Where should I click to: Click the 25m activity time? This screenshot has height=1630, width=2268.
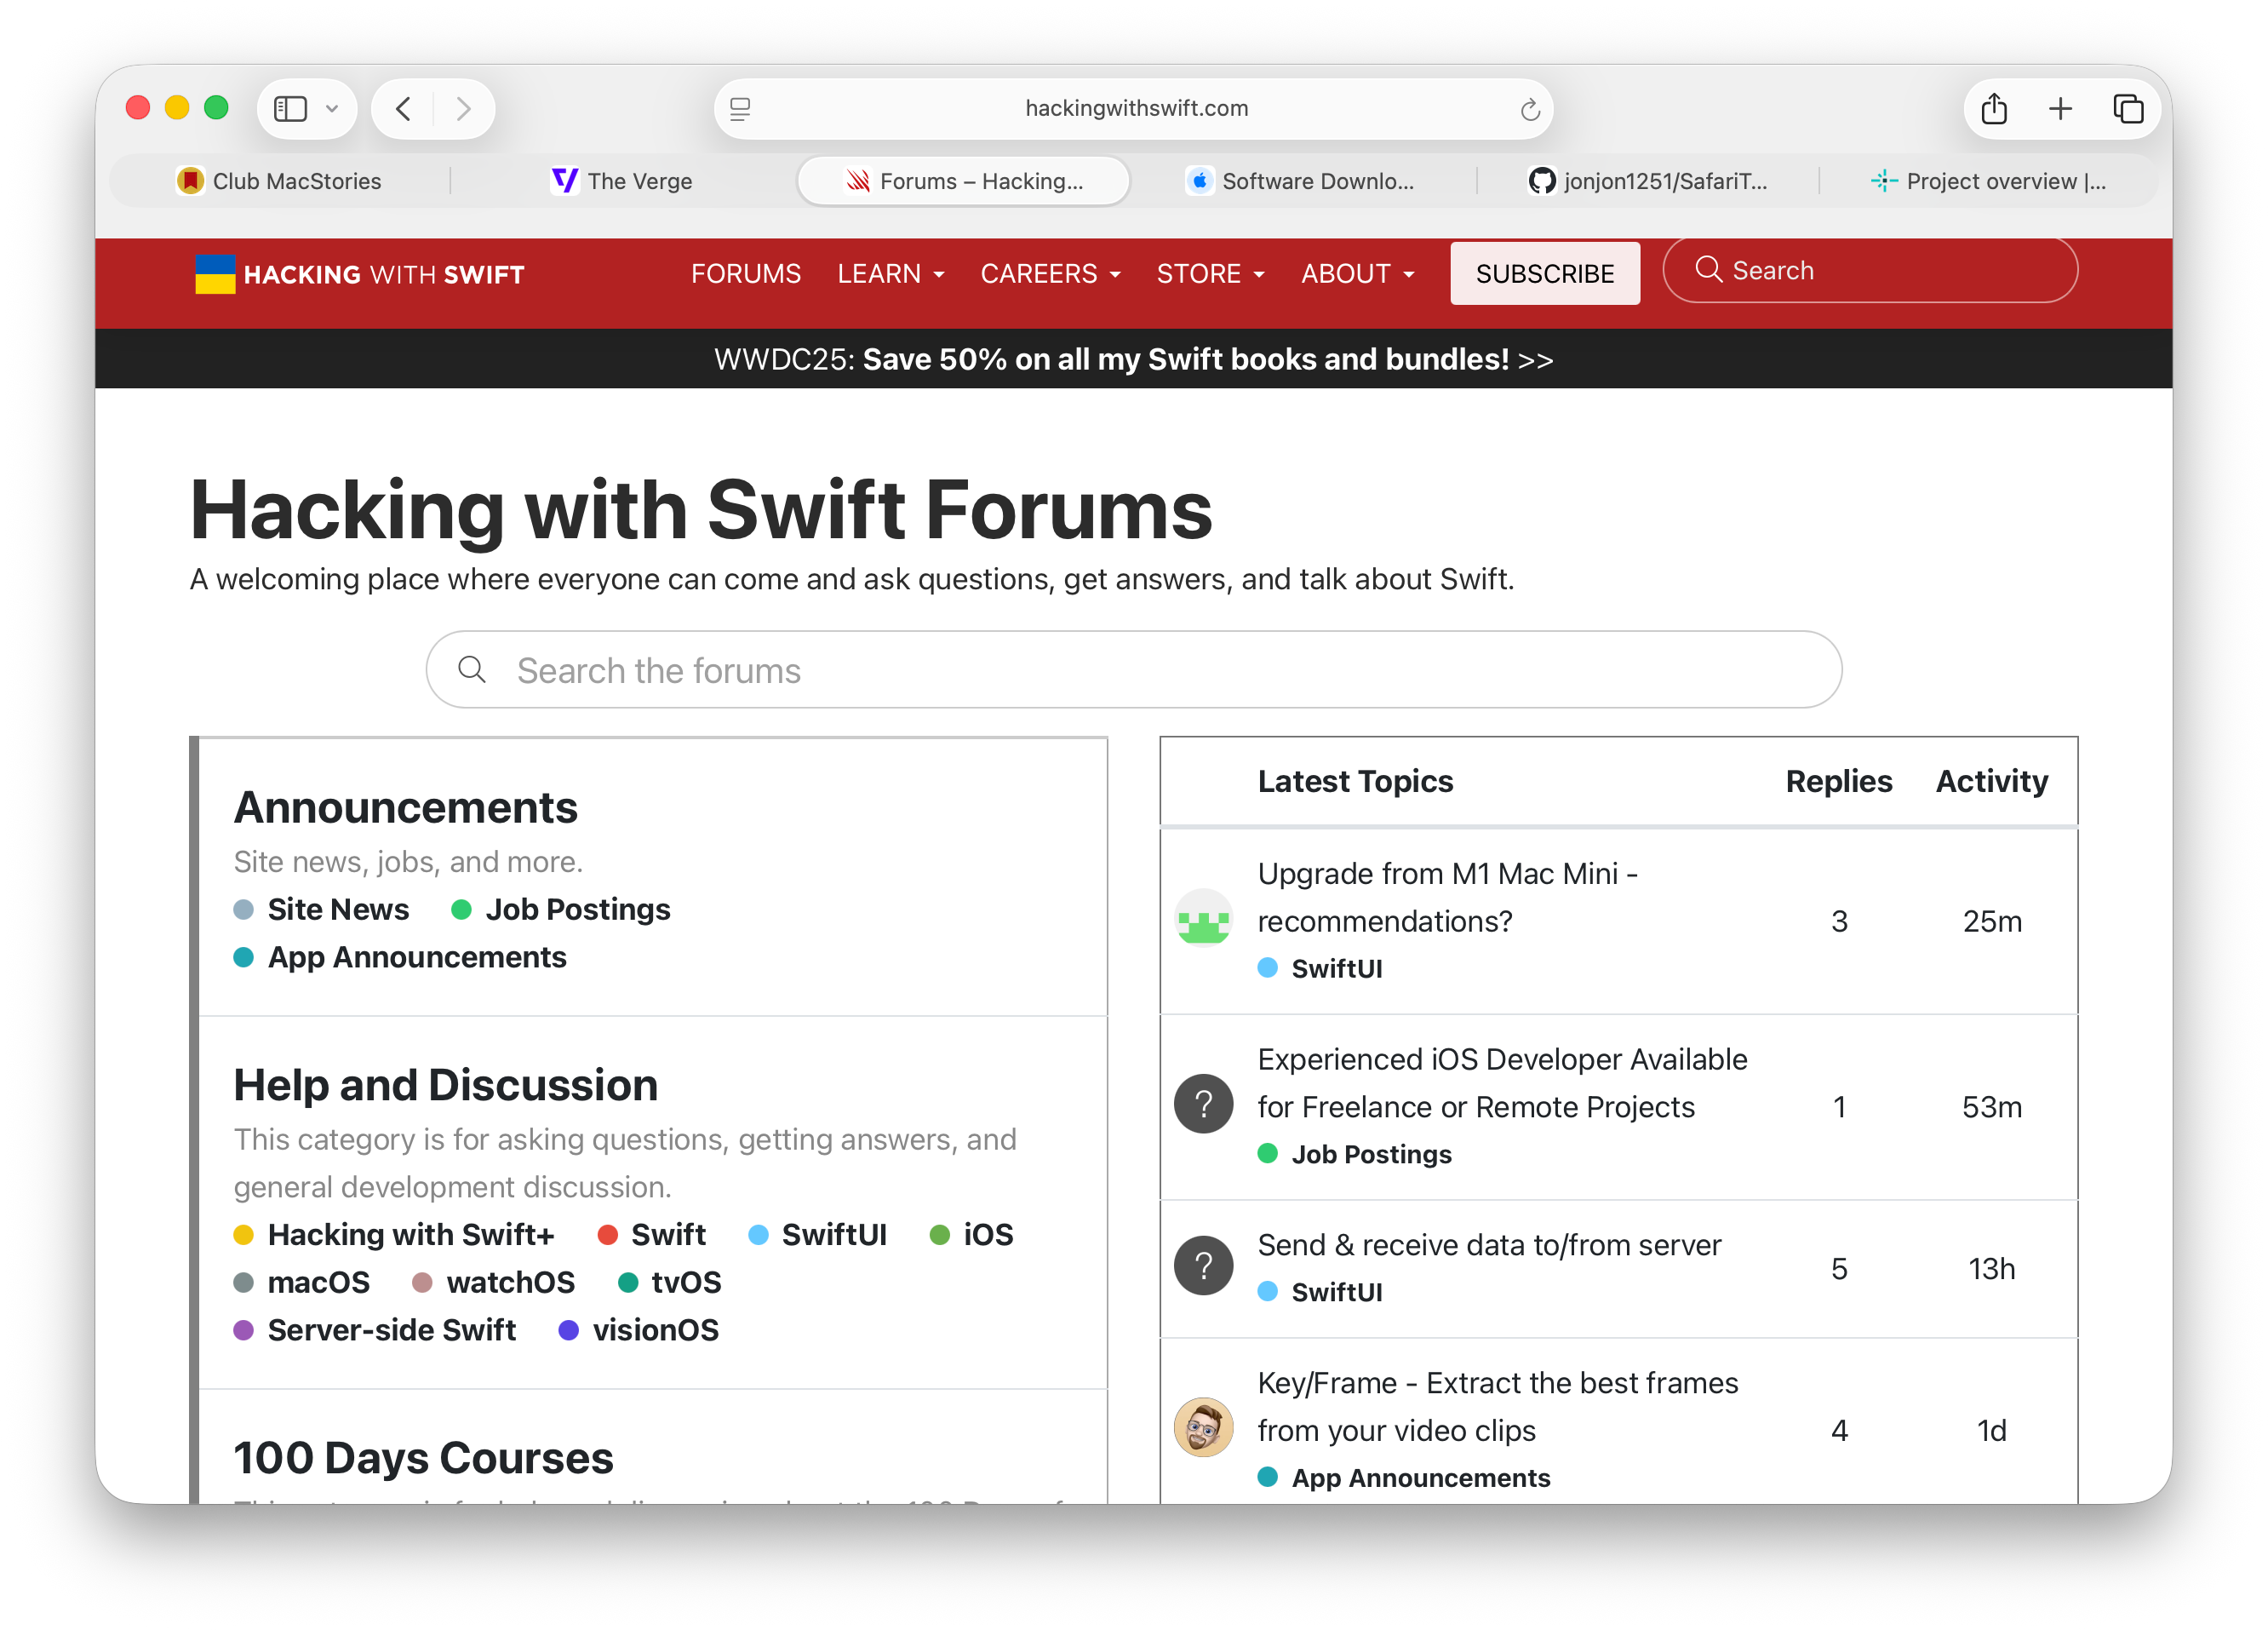coord(1992,921)
